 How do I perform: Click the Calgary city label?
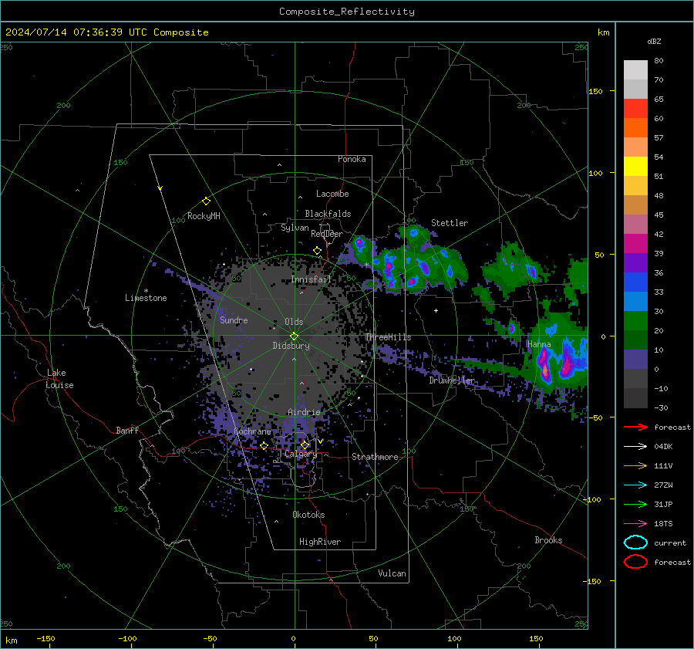click(301, 454)
